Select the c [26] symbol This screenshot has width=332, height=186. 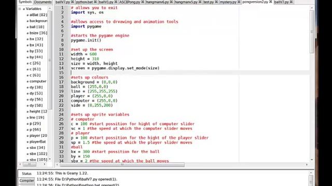point(35,63)
